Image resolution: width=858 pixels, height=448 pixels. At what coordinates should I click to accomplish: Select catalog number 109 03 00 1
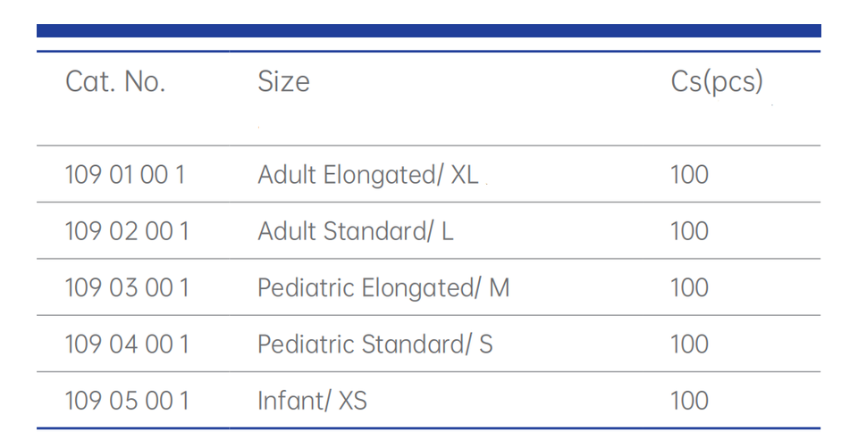tap(127, 288)
